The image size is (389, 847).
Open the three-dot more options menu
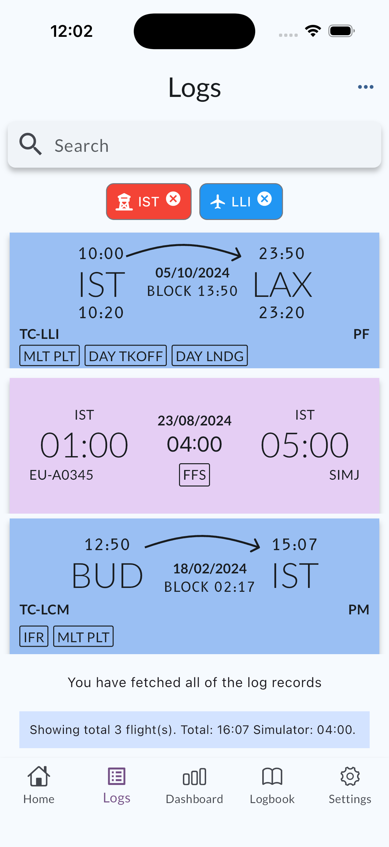pos(365,87)
